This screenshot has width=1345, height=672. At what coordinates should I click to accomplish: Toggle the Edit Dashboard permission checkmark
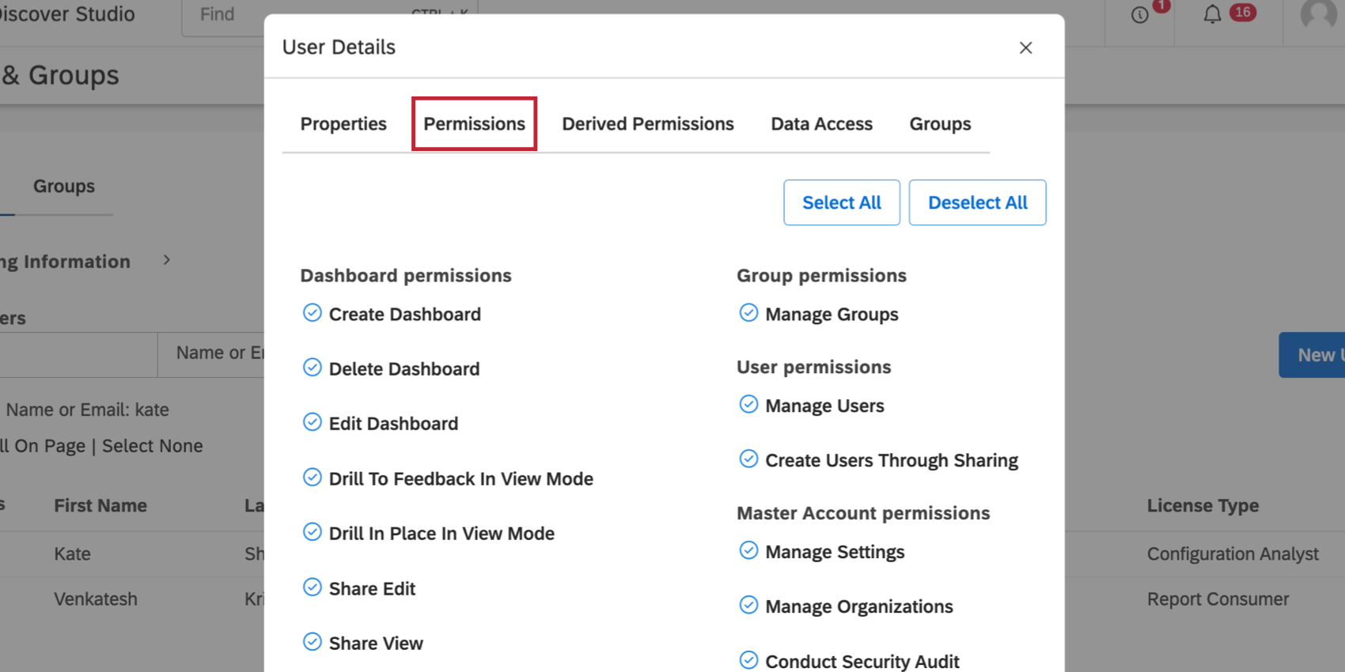click(x=313, y=422)
